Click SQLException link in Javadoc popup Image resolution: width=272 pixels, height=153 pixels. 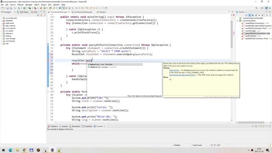(x=174, y=71)
